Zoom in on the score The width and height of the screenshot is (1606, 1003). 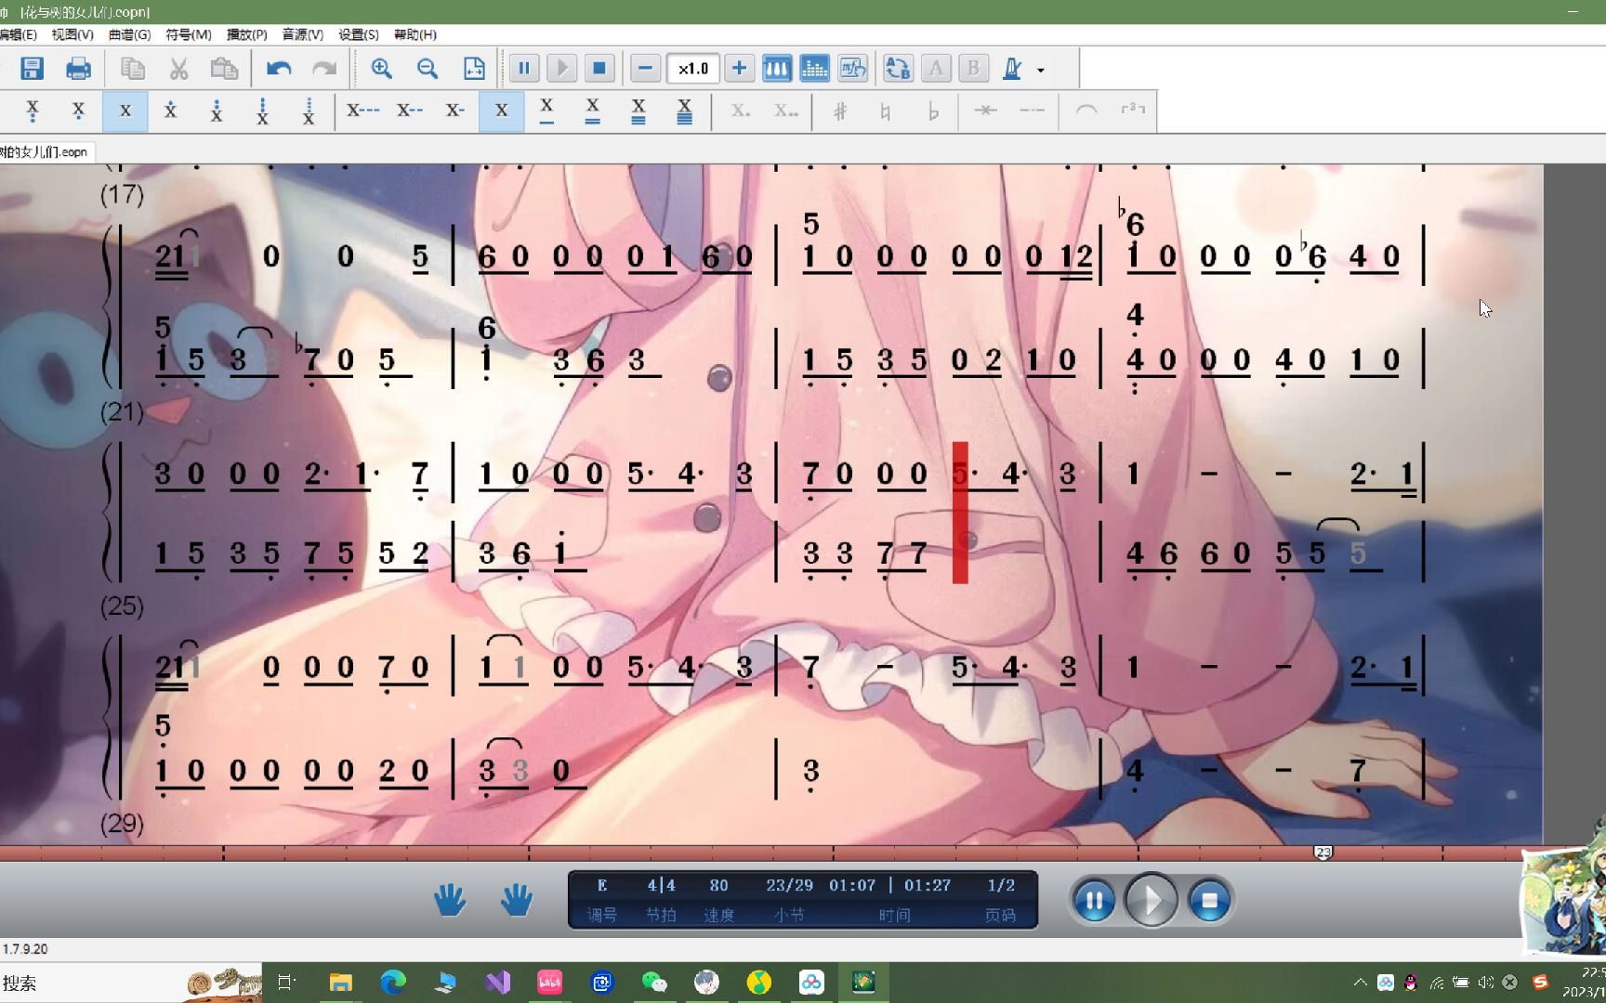click(x=381, y=69)
